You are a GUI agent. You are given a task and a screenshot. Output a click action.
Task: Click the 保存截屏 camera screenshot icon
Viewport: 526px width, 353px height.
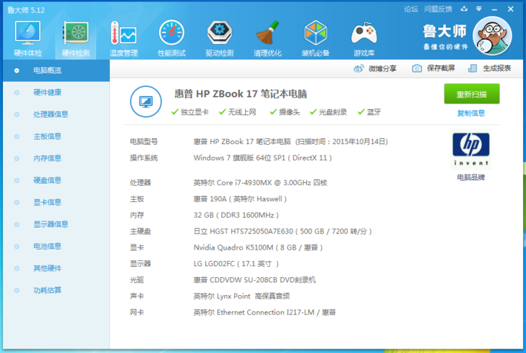coord(417,68)
